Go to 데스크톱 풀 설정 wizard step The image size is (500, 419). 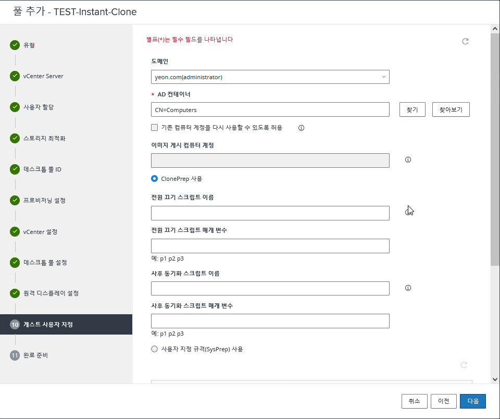(x=45, y=262)
